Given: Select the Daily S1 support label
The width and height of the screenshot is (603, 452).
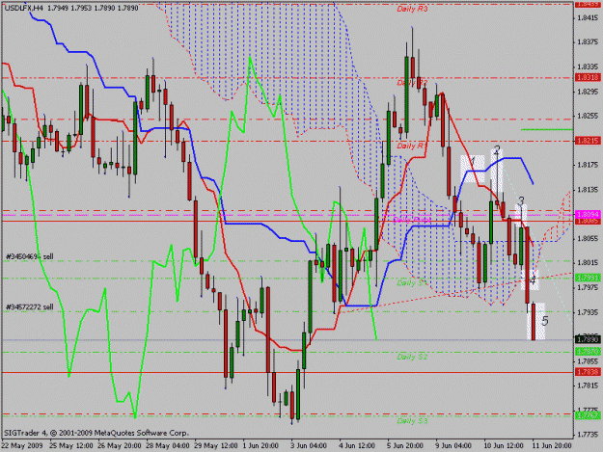Looking at the screenshot, I should click(x=412, y=283).
